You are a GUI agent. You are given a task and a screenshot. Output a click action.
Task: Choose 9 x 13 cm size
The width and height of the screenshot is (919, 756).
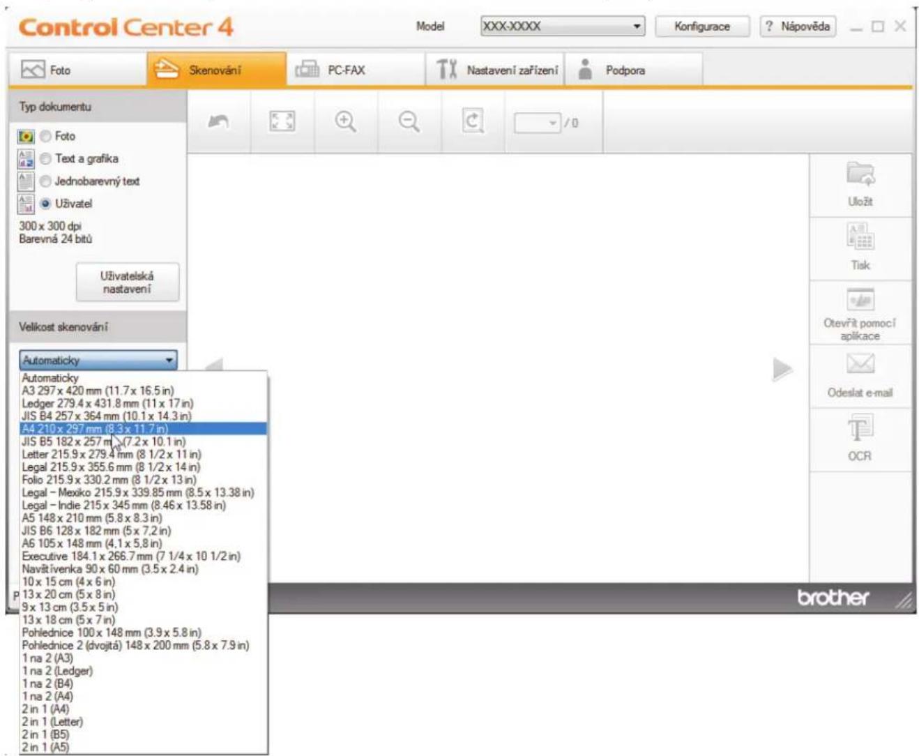pyautogui.click(x=144, y=607)
